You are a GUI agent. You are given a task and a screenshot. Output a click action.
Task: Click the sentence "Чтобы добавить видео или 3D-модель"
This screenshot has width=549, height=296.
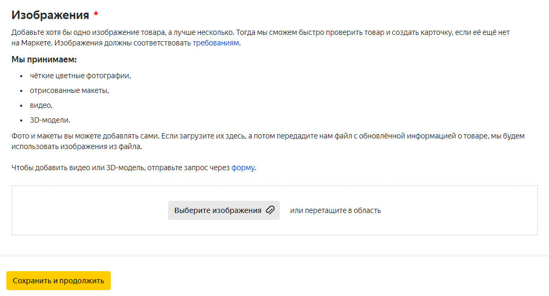pyautogui.click(x=121, y=168)
